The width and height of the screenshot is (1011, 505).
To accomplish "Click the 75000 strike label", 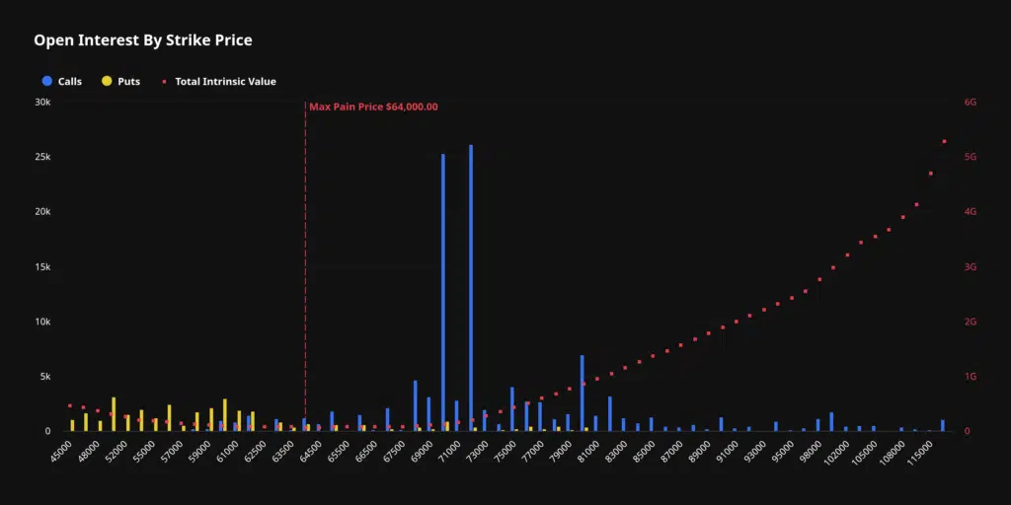I will point(506,450).
